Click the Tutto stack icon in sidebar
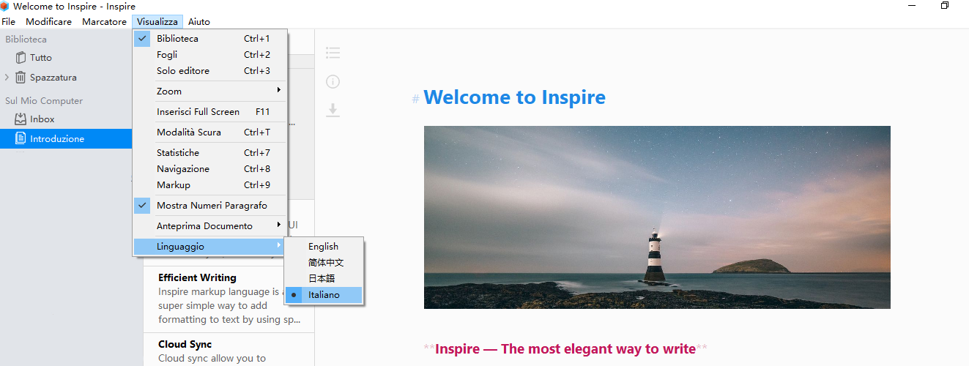The height and width of the screenshot is (366, 969). [x=21, y=57]
